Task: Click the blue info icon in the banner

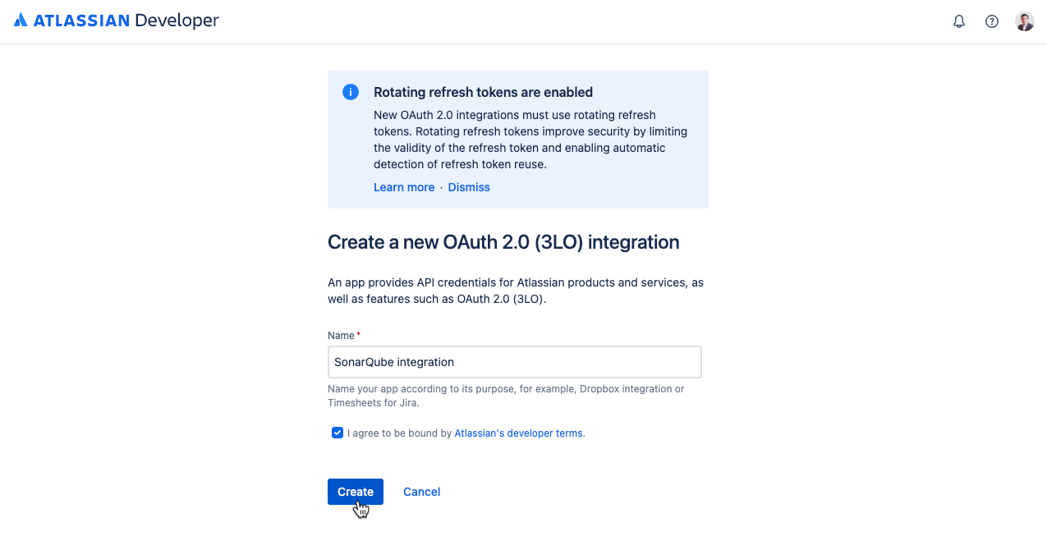Action: point(351,92)
